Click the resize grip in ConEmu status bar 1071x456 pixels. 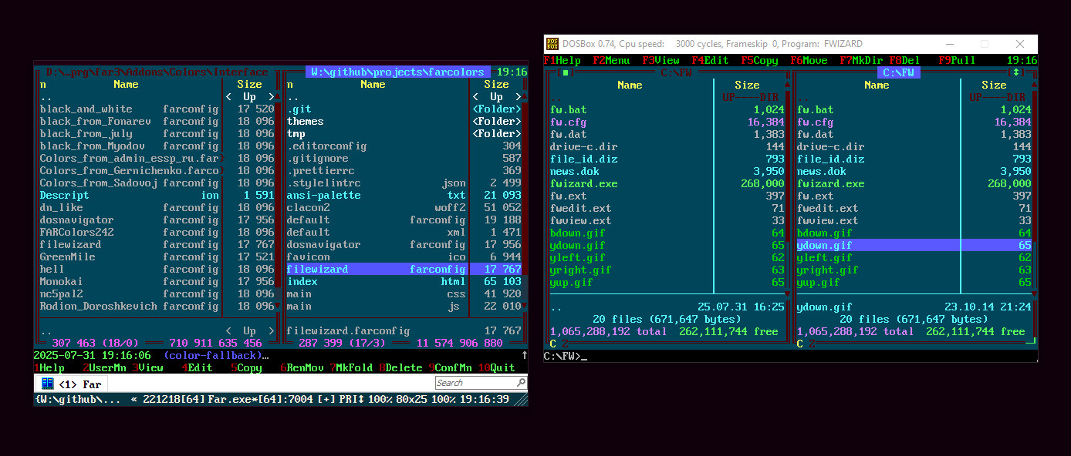click(522, 400)
